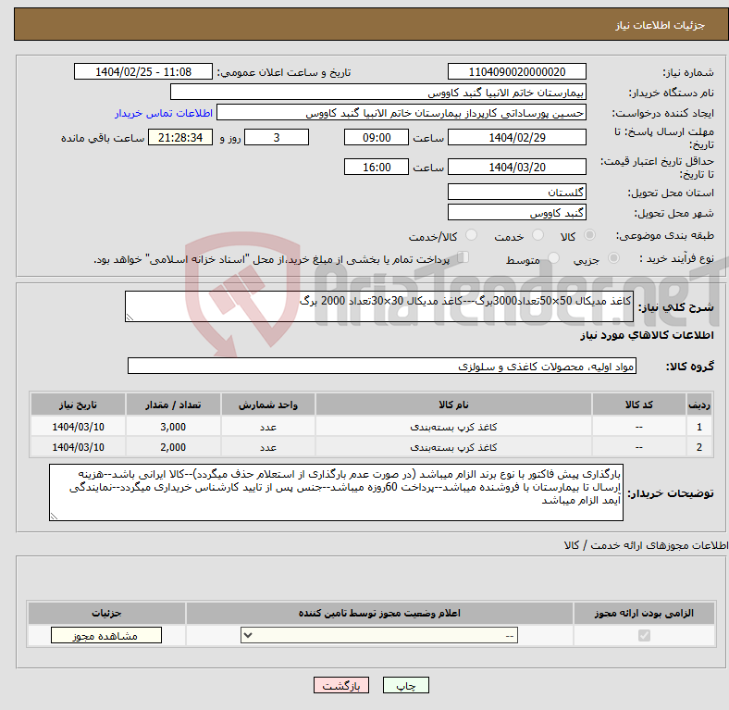Click row 1 unit cell عدد
729x710 pixels.
point(268,427)
